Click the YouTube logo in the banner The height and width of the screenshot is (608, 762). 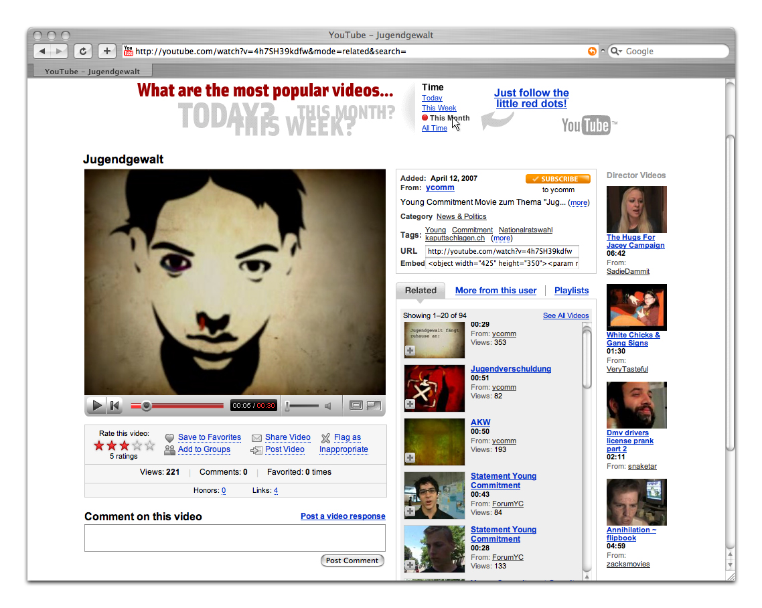589,125
